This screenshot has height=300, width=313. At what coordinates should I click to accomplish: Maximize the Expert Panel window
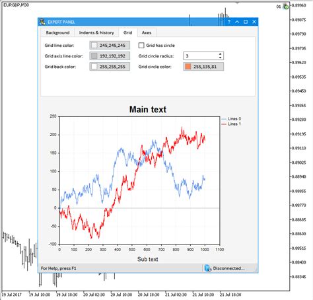246,22
